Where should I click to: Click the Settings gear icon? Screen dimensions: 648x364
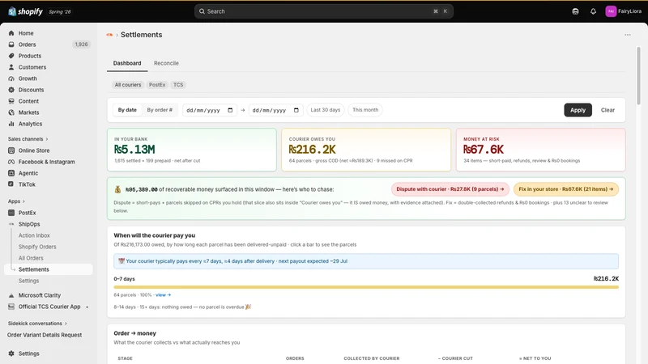pos(11,353)
